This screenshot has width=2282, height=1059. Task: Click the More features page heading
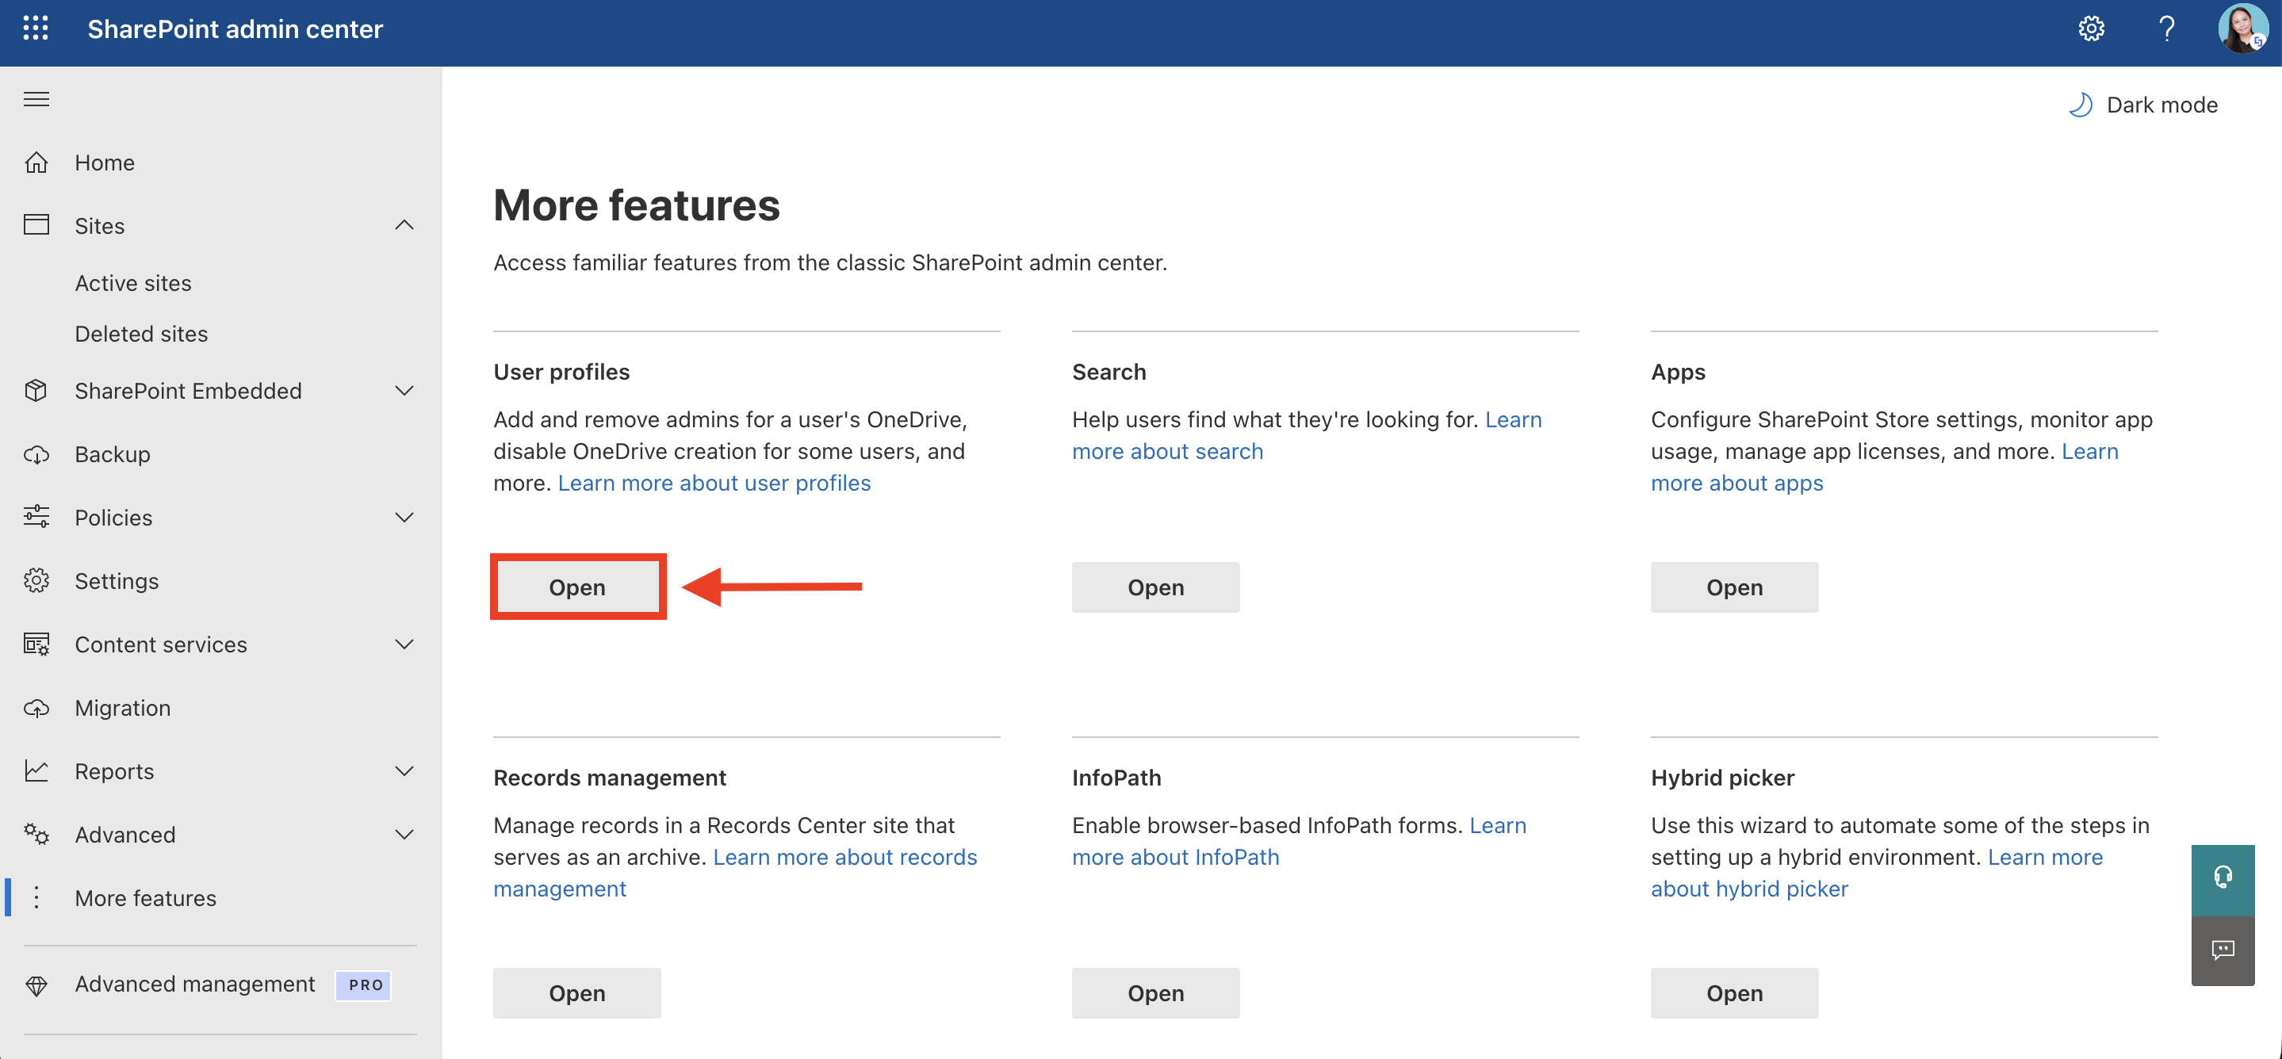(x=636, y=205)
